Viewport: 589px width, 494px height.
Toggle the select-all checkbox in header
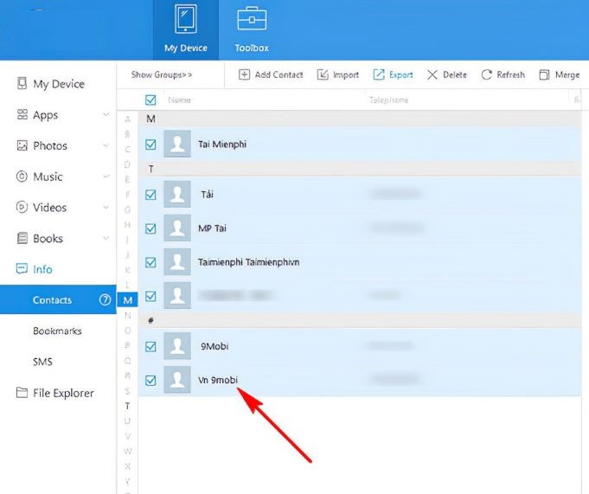click(x=151, y=99)
